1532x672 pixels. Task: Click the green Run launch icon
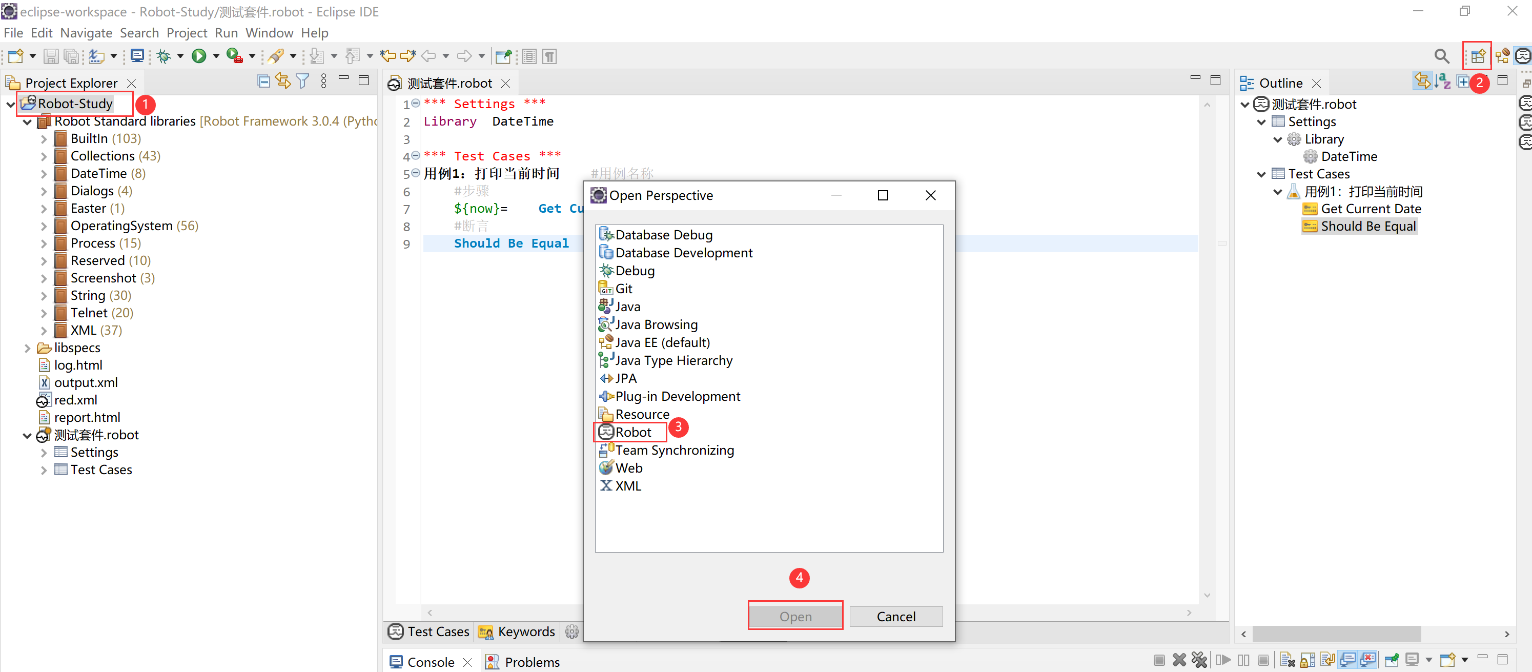pyautogui.click(x=199, y=56)
